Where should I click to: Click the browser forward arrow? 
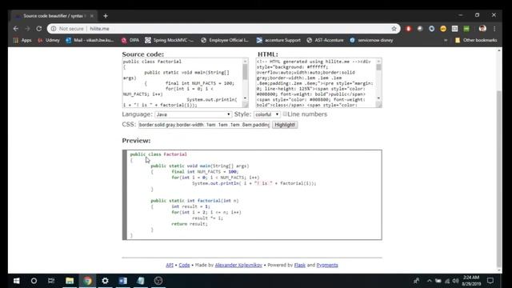pyautogui.click(x=27, y=29)
